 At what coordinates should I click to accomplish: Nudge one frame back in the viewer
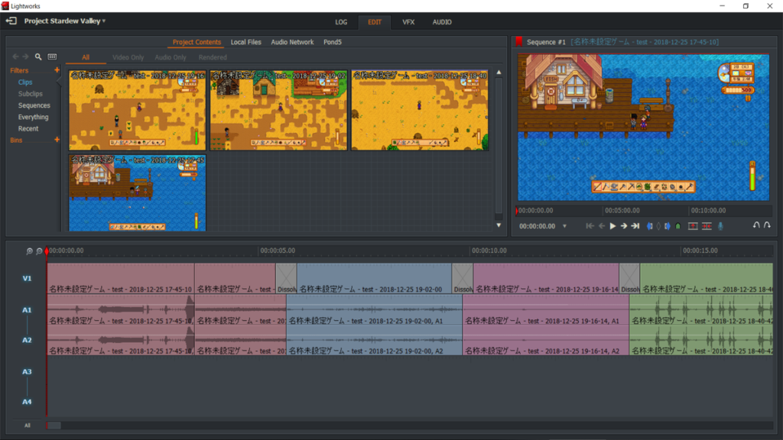[x=602, y=226]
